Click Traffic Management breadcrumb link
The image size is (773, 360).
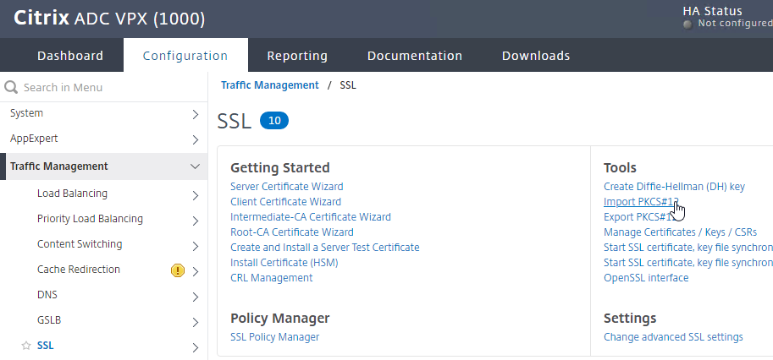[x=270, y=85]
